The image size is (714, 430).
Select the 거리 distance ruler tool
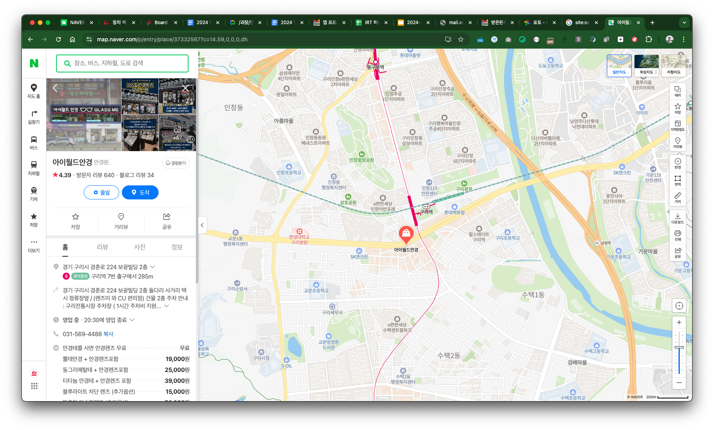click(x=678, y=198)
